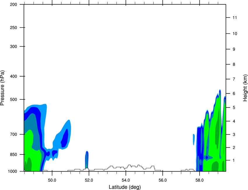This screenshot has height=190, width=248.
Task: Click the 52.0 latitude label
Action: point(89,180)
